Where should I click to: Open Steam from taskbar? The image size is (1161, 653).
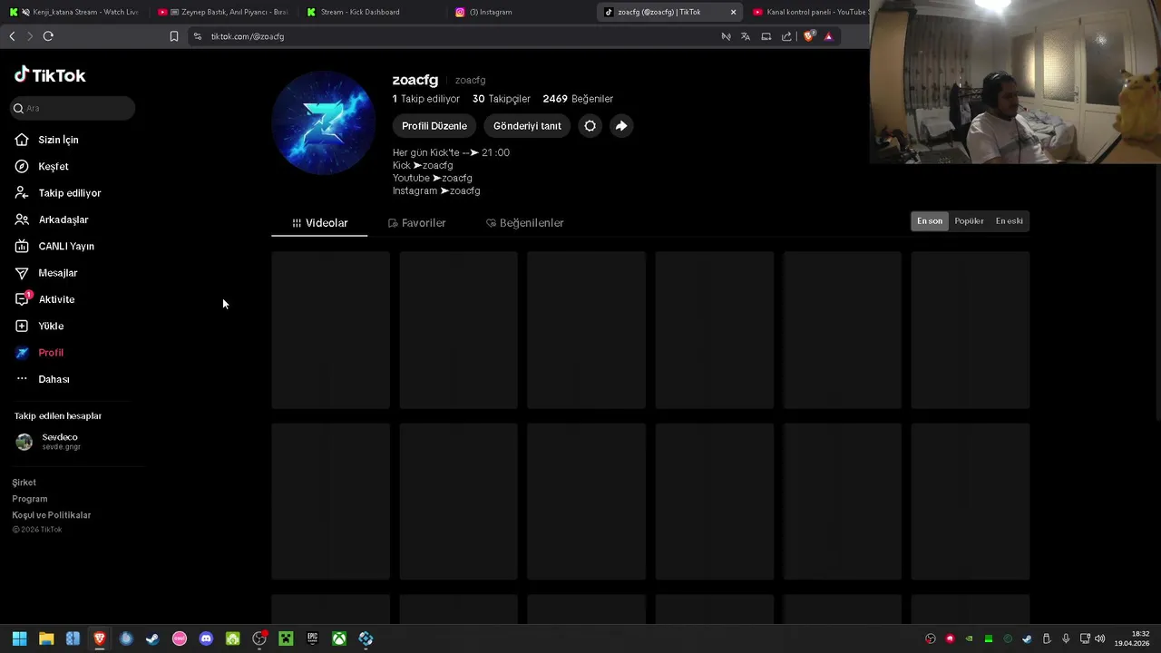click(152, 638)
